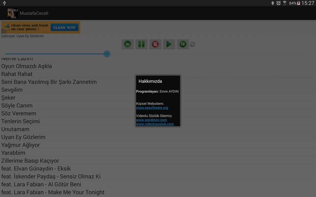Tap the USB connection status icon

click(x=4, y=3)
